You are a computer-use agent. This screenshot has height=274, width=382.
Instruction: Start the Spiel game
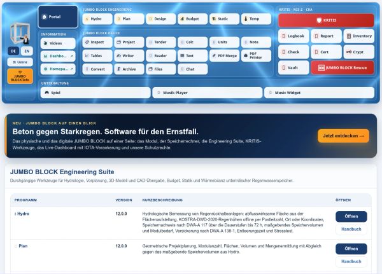pyautogui.click(x=95, y=93)
